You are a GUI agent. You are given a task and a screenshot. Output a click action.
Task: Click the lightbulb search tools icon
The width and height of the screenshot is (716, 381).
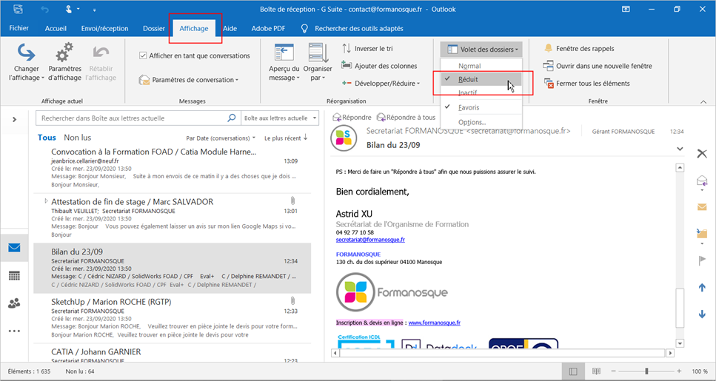[304, 28]
